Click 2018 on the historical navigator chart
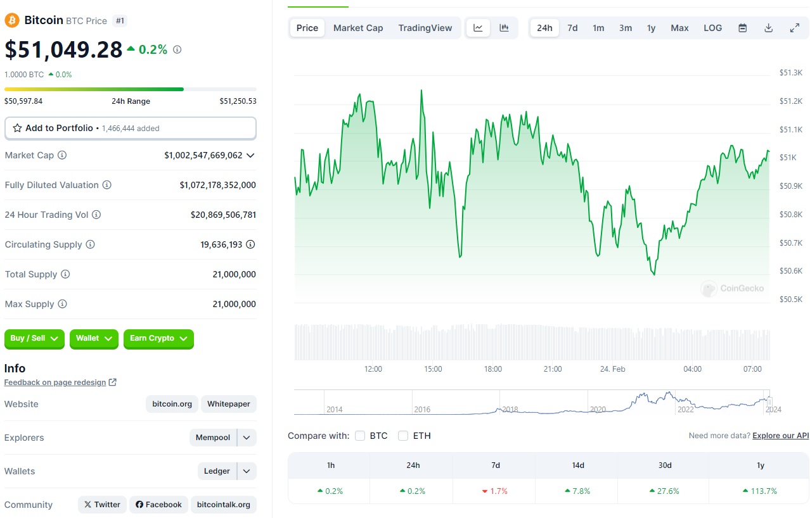This screenshot has height=518, width=810. point(510,409)
